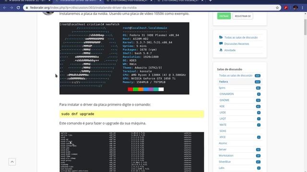
Task: Click the green ENTRAR button
Action: (x=224, y=16)
